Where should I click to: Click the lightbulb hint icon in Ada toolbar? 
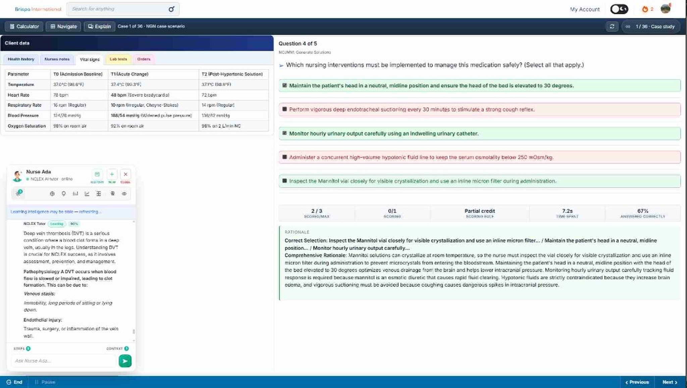(64, 194)
